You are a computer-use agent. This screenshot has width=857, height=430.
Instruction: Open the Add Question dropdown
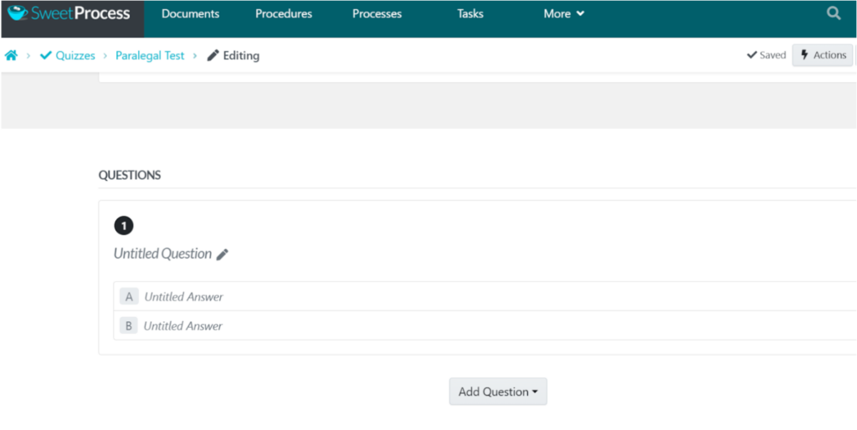point(498,392)
